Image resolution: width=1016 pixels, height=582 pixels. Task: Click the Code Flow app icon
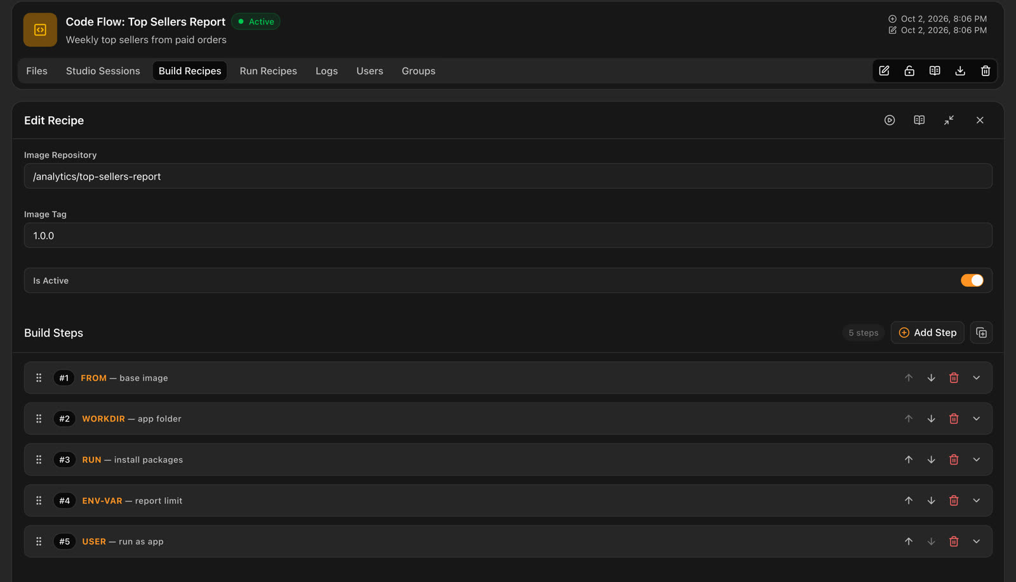tap(40, 30)
